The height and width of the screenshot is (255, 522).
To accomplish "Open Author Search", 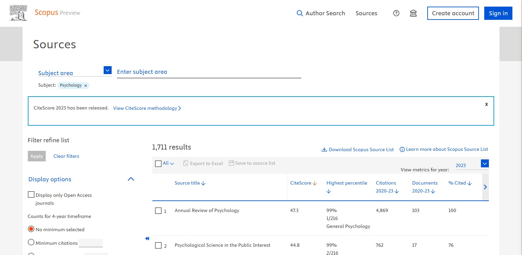I will coord(321,13).
